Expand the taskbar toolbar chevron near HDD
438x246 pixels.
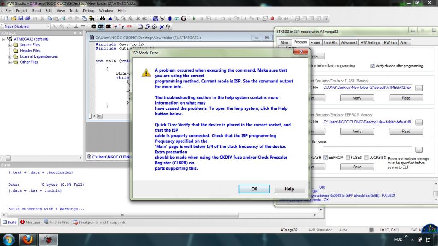pos(405,237)
